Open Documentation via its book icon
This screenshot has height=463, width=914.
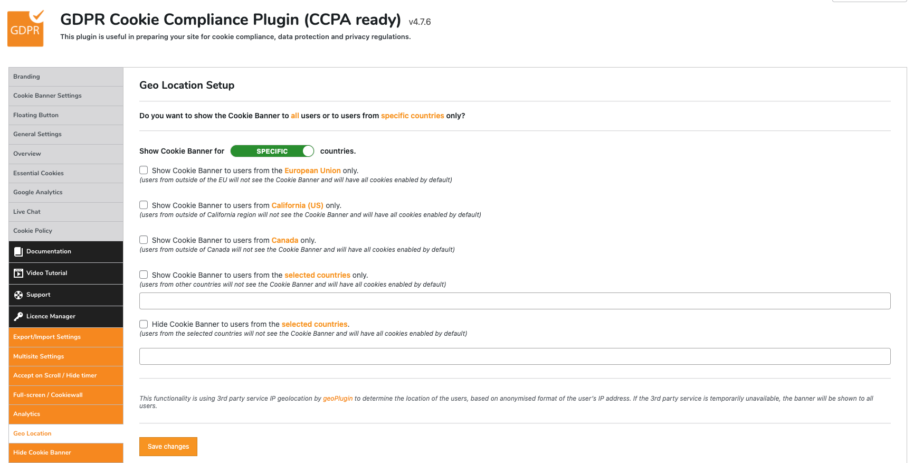coord(18,252)
